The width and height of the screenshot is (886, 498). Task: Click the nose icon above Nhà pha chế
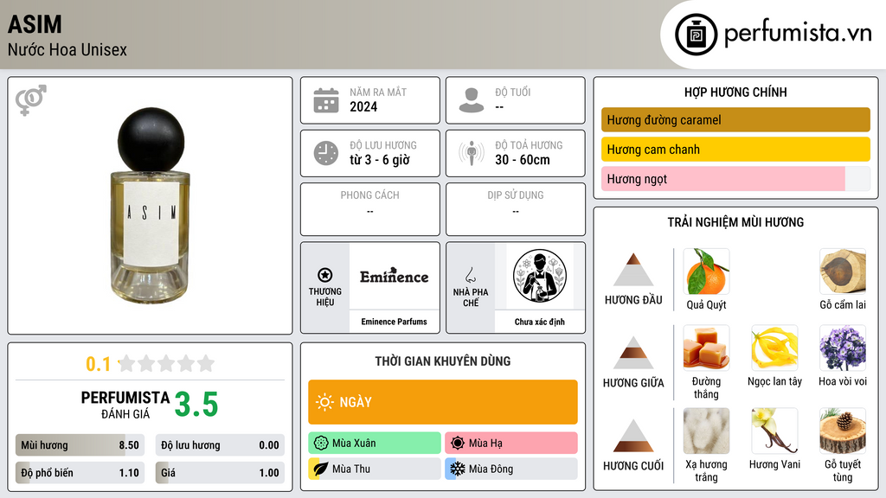(470, 275)
